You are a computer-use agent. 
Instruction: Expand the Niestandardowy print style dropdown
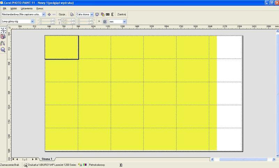44,15
